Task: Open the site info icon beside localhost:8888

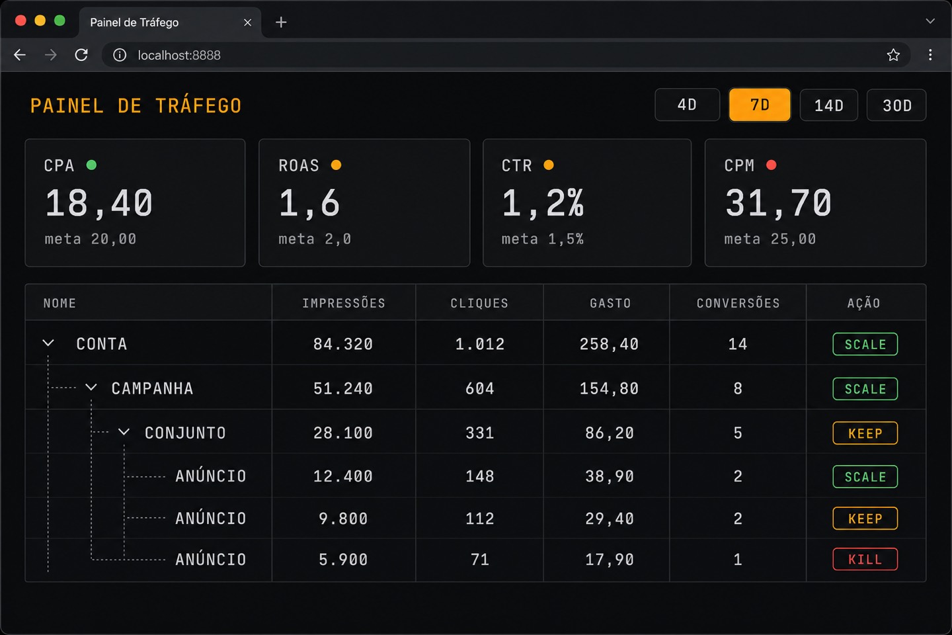Action: tap(120, 55)
